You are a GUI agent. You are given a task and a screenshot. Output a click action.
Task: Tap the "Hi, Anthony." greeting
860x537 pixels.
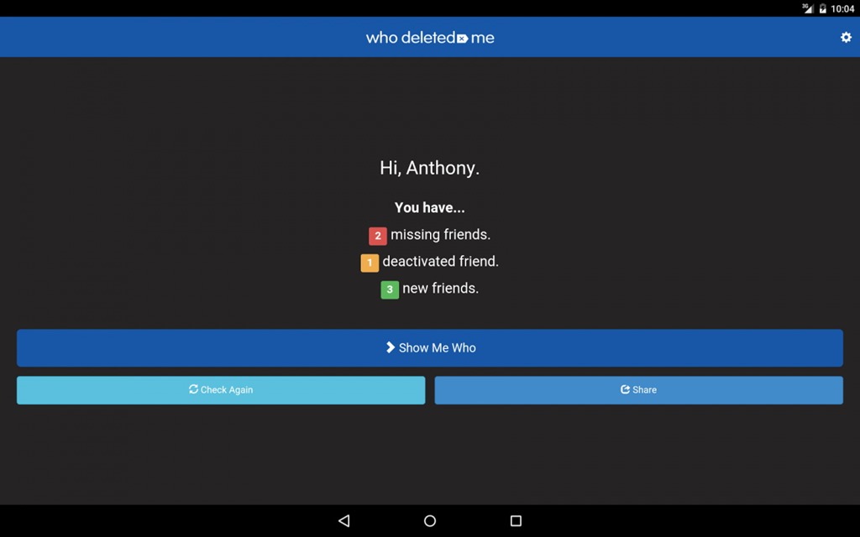pos(429,168)
